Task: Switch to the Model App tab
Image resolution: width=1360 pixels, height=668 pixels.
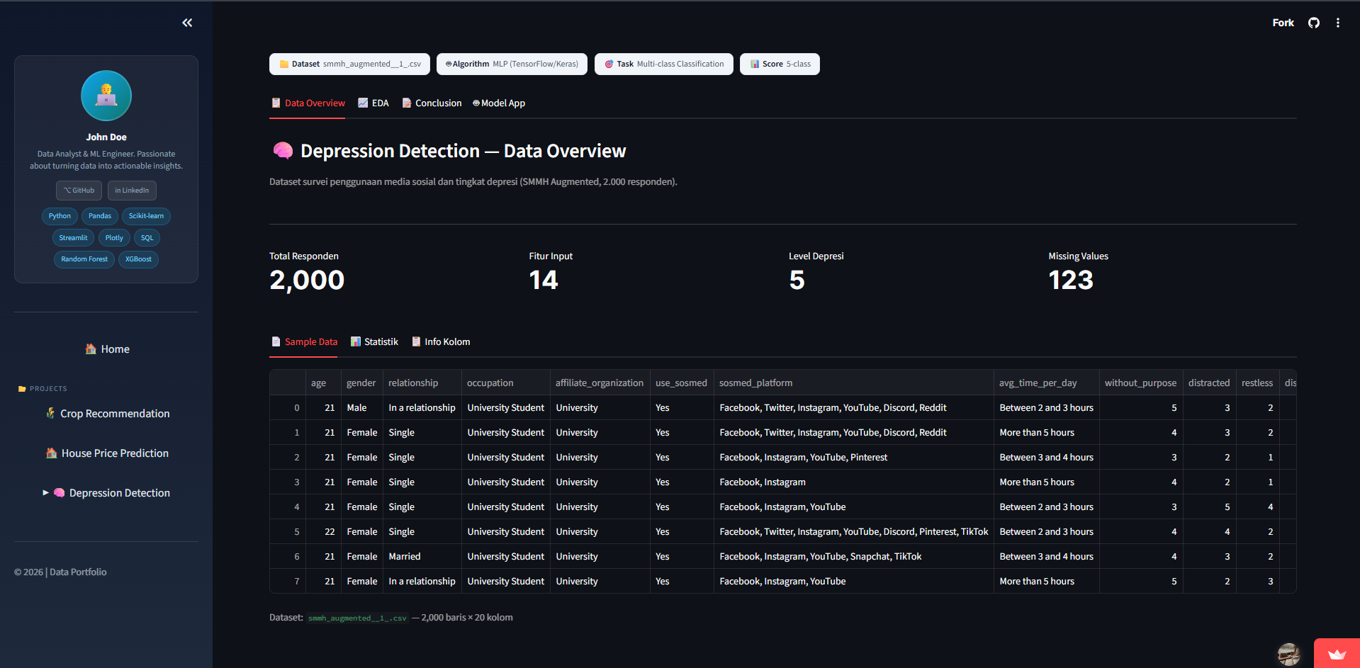Action: pyautogui.click(x=499, y=103)
